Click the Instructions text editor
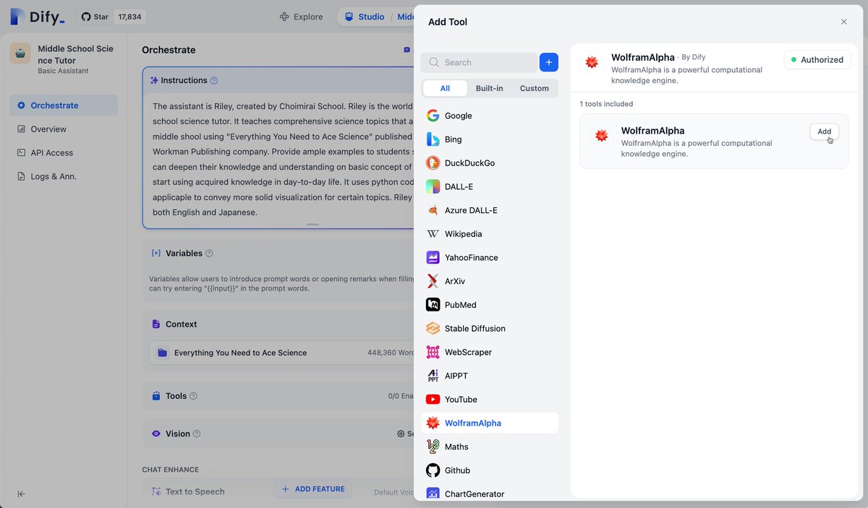 (282, 159)
